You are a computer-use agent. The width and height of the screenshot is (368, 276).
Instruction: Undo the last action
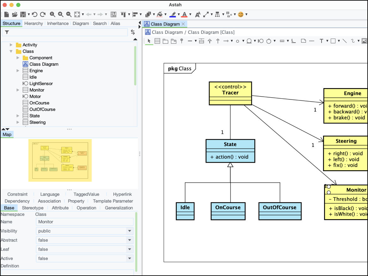pos(34,15)
